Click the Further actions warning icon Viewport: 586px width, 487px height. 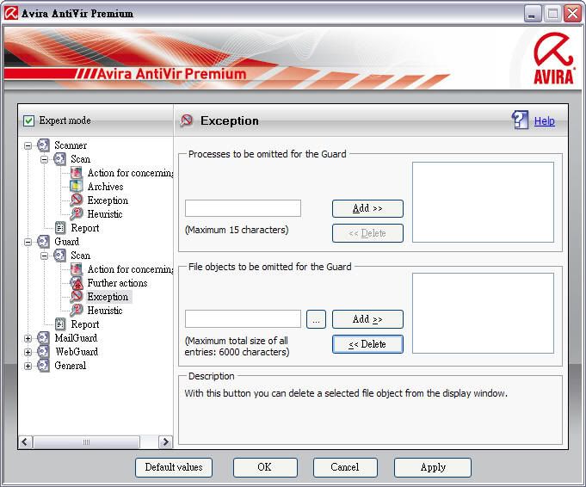[x=77, y=283]
